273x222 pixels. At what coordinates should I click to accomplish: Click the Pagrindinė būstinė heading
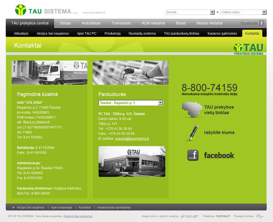coord(37,94)
